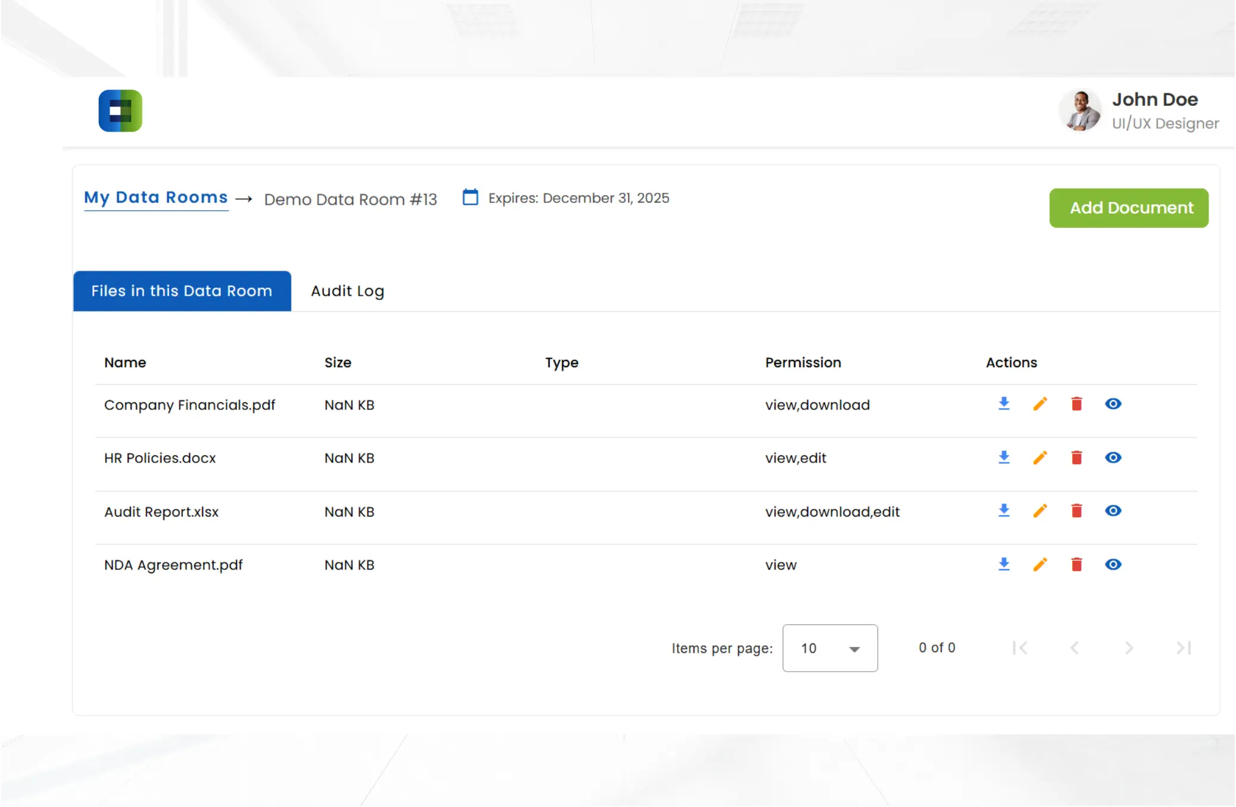Switch to the Audit Log tab
This screenshot has height=807, width=1236.
coord(347,291)
